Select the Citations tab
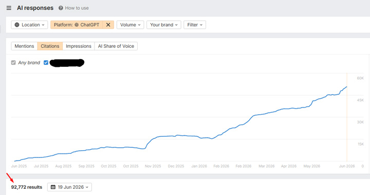 coord(50,46)
